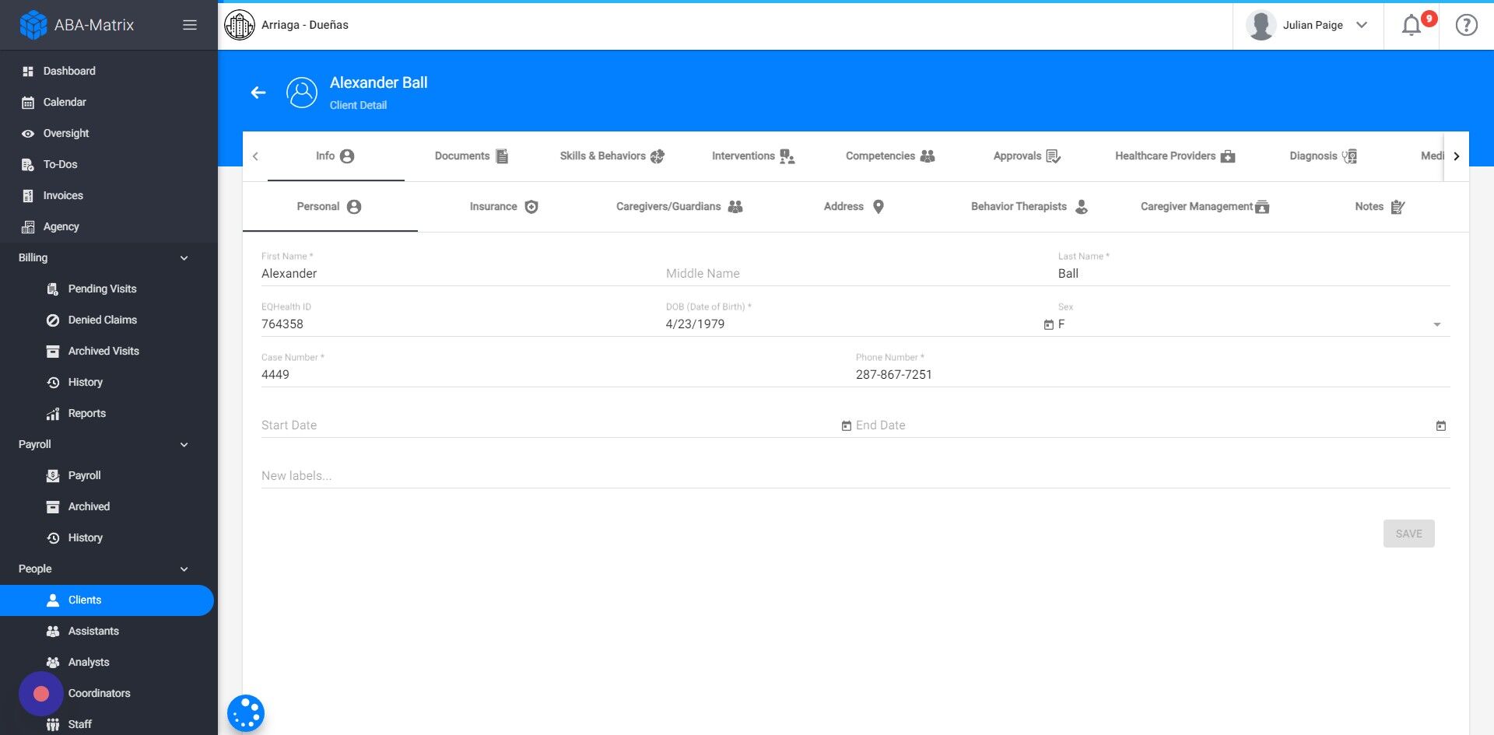Select the Caregivers/Guardians sub-tab

click(679, 207)
